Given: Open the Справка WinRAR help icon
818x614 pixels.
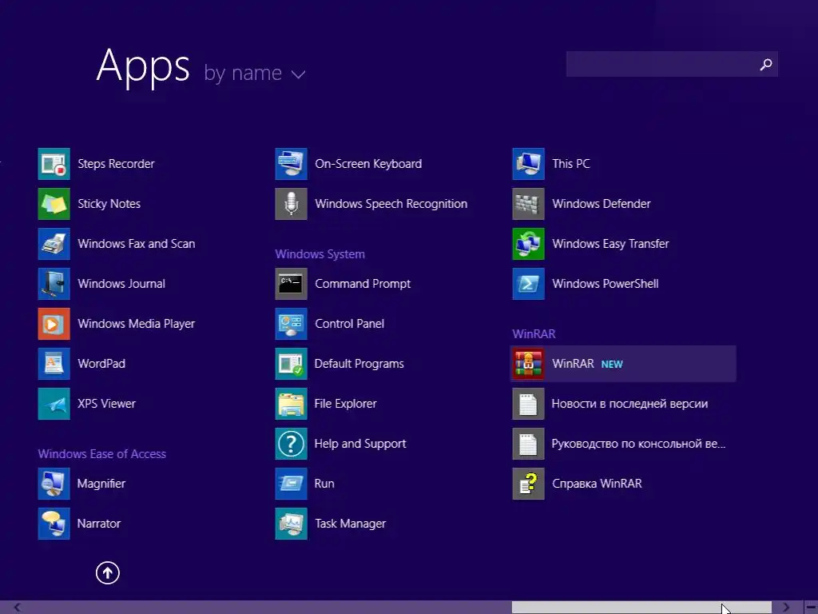Looking at the screenshot, I should click(x=529, y=484).
